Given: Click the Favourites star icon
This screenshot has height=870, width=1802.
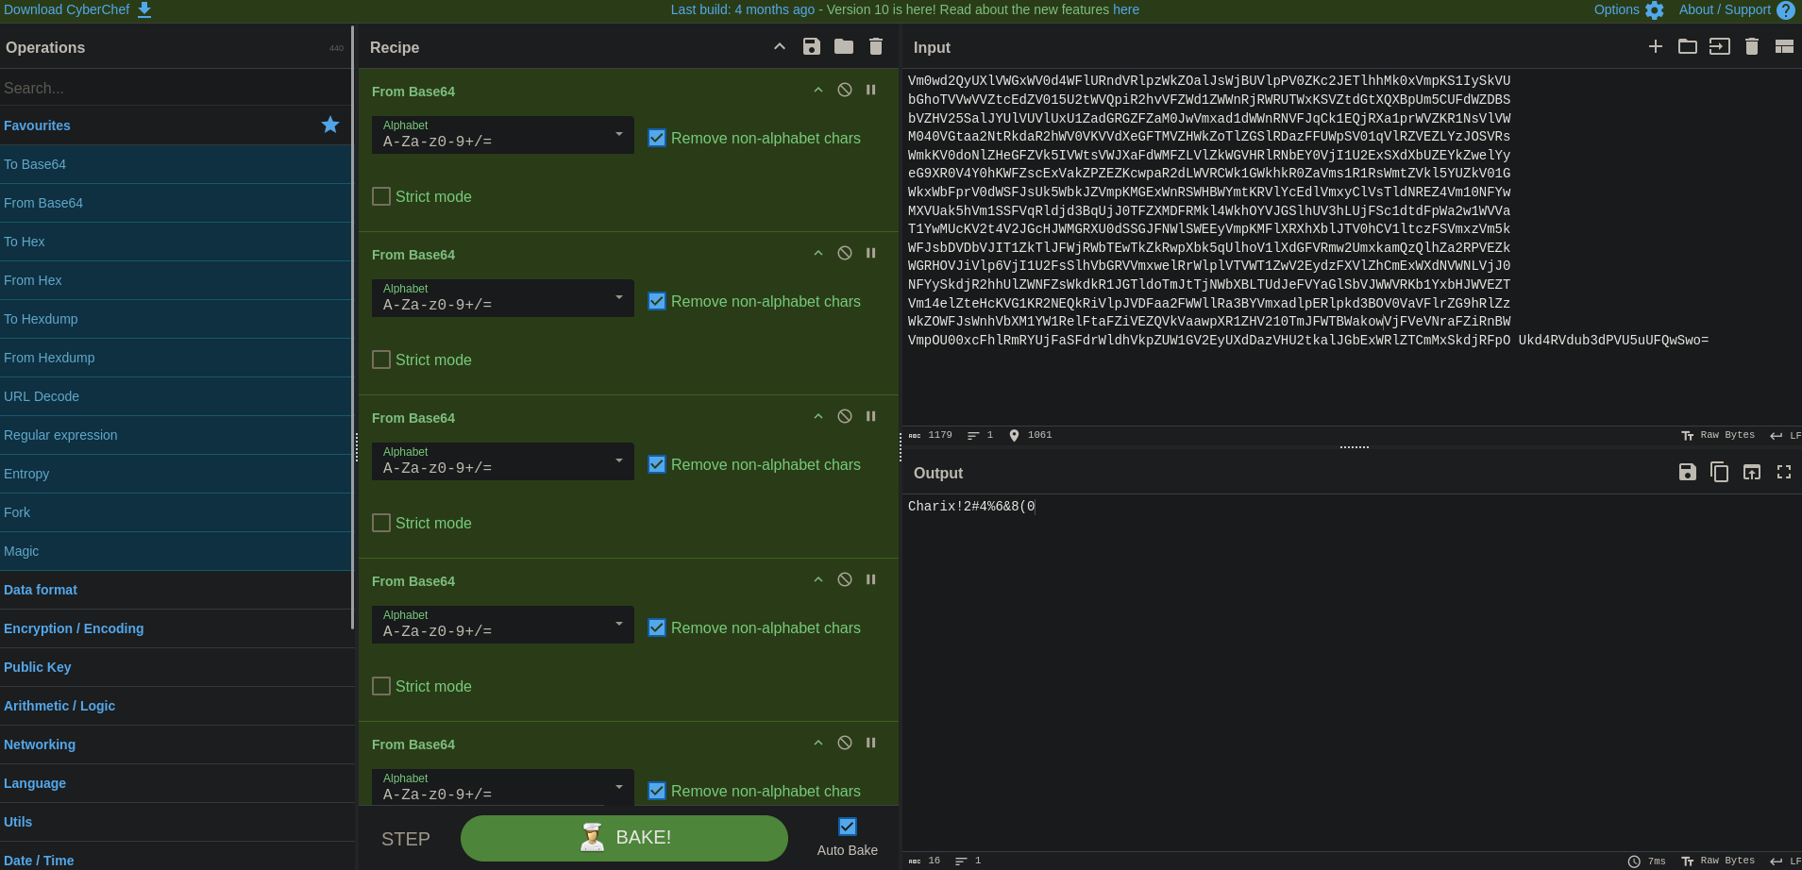Looking at the screenshot, I should tap(330, 125).
